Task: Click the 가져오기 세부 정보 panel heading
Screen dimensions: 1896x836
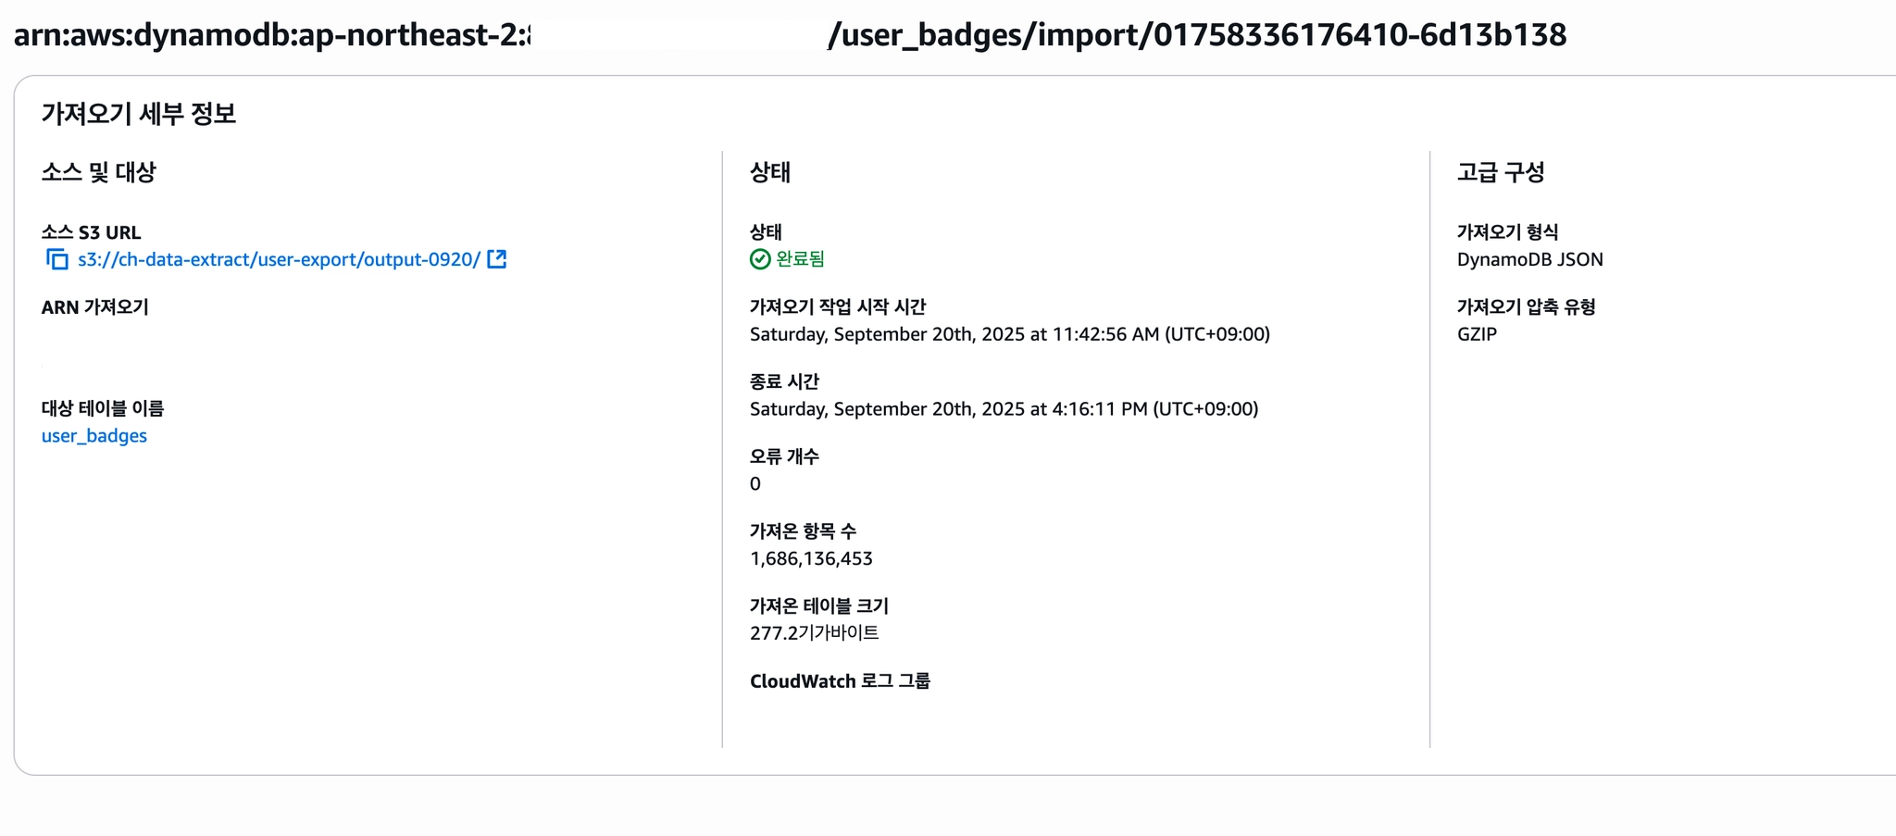Action: pyautogui.click(x=139, y=114)
